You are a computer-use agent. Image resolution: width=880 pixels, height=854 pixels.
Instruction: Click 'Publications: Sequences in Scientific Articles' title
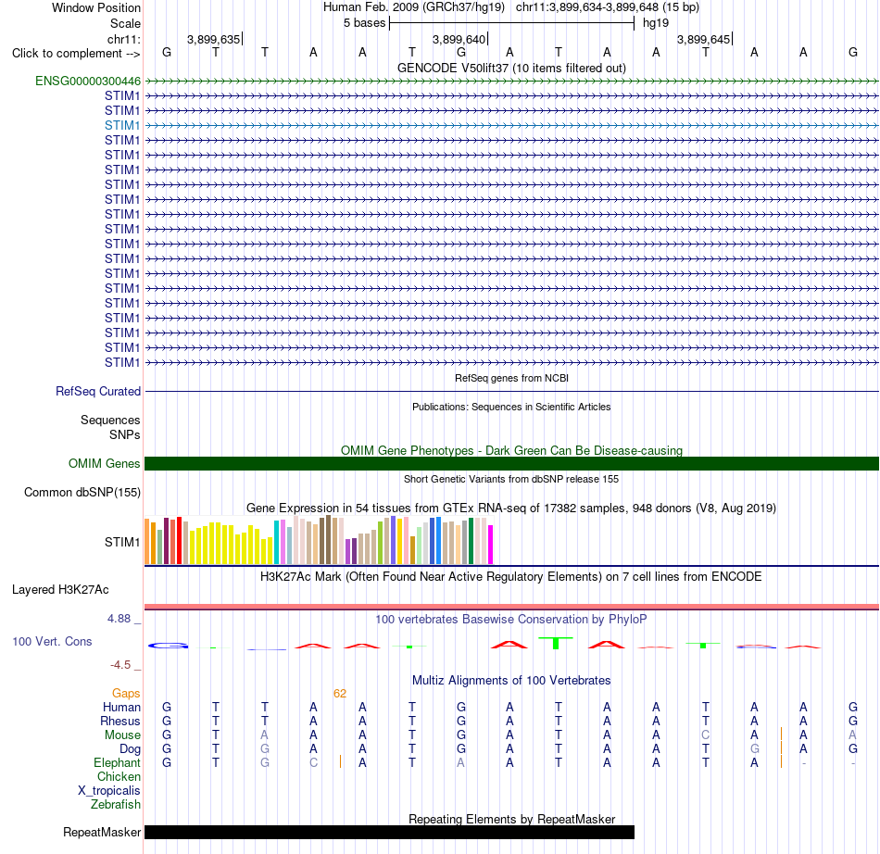tap(511, 407)
